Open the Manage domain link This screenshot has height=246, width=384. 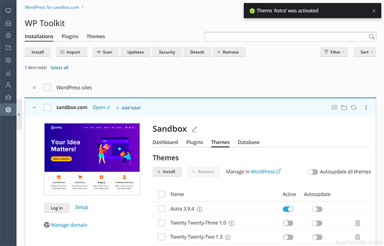tap(69, 225)
